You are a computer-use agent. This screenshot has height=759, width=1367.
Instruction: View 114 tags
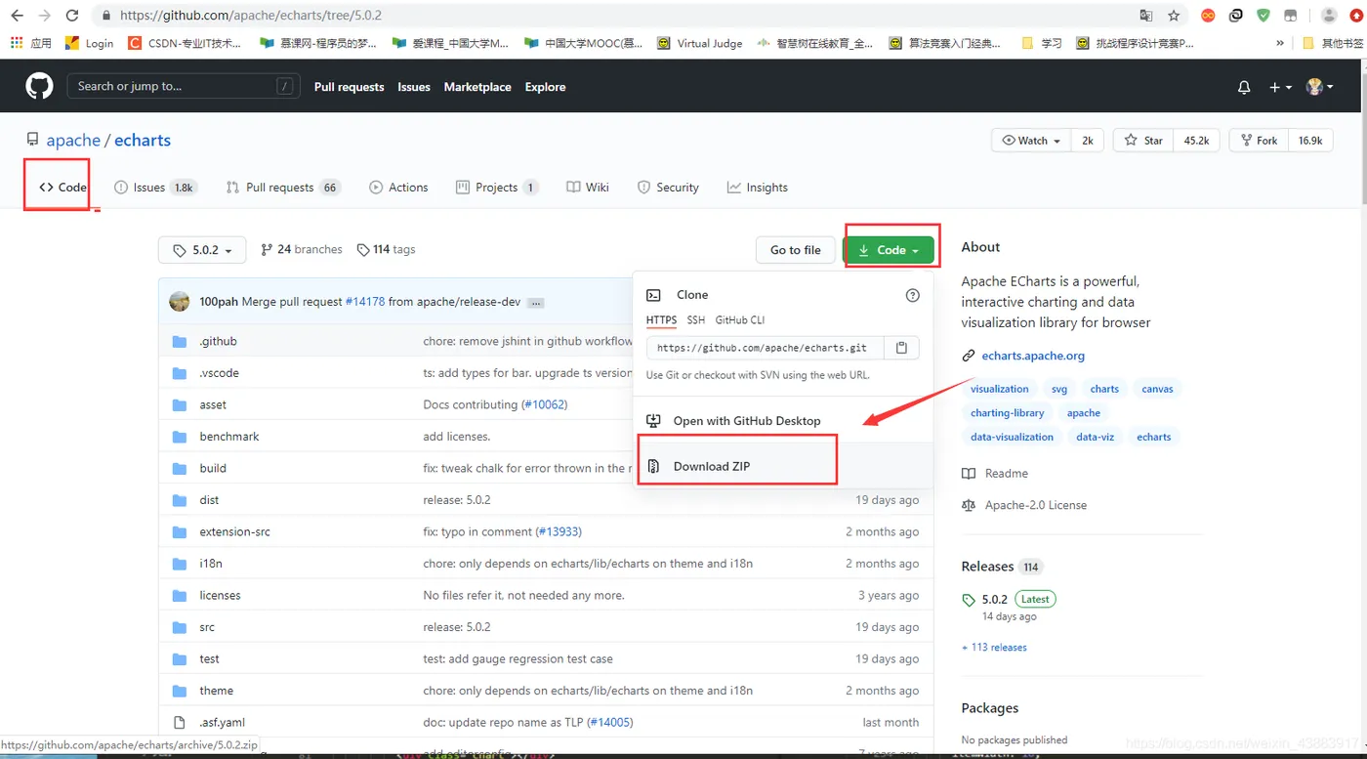(x=386, y=250)
